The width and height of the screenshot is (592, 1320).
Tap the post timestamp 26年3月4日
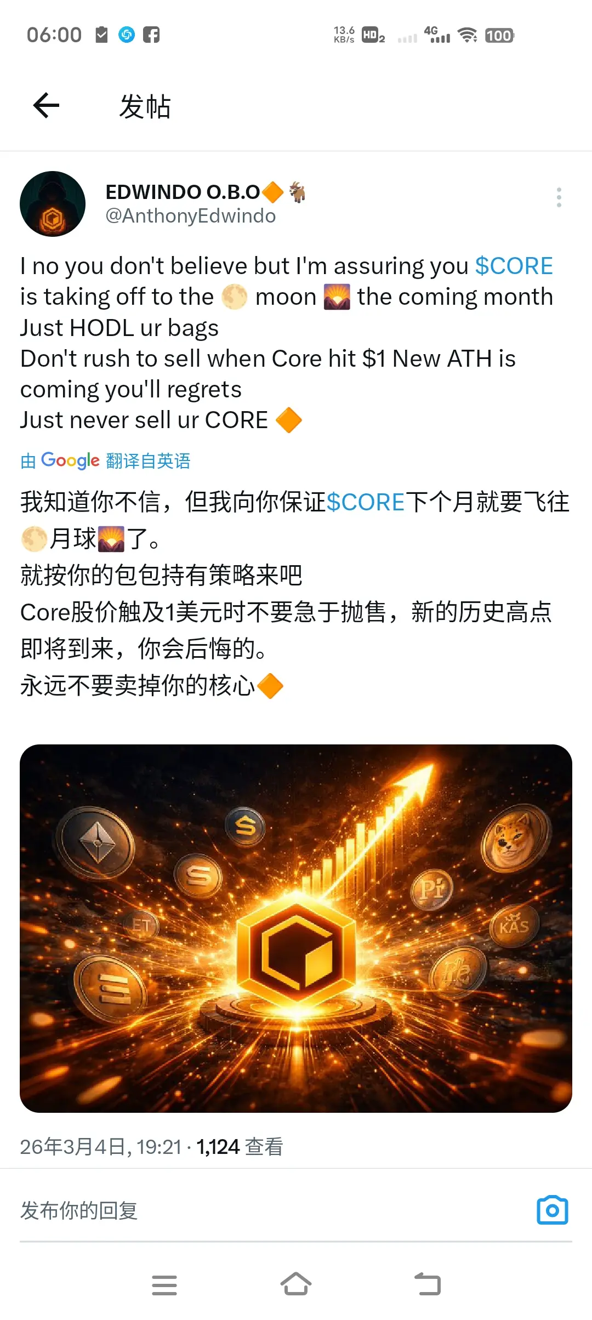(101, 1146)
